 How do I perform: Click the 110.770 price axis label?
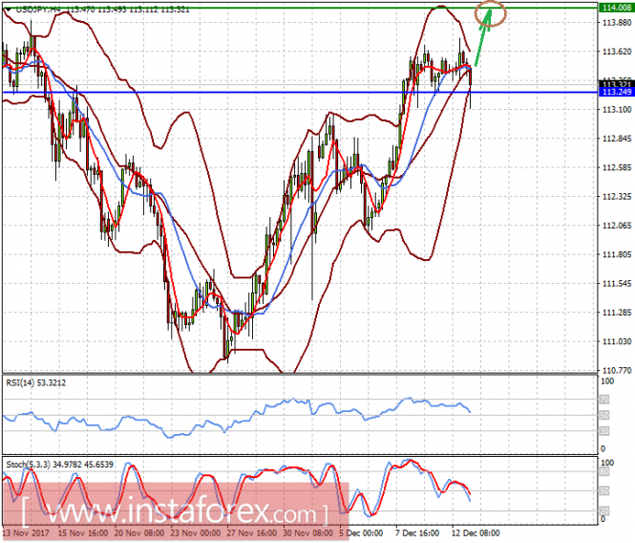(617, 370)
